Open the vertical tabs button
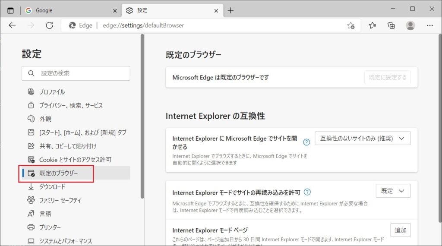The height and width of the screenshot is (246, 442). click(10, 11)
